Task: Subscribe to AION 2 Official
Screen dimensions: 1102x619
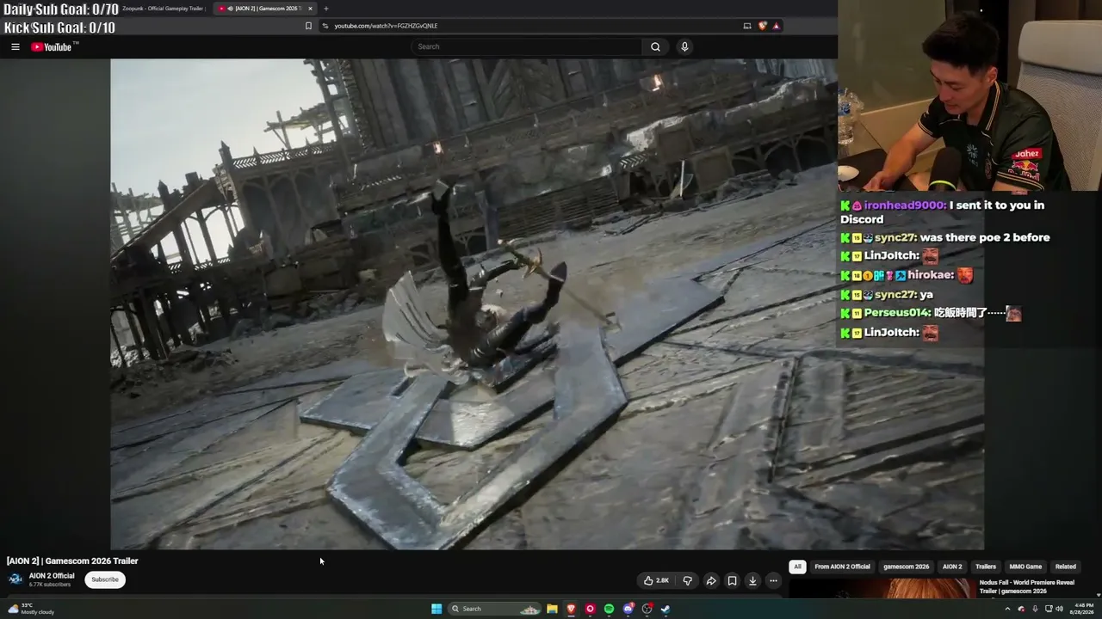Action: coord(105,579)
